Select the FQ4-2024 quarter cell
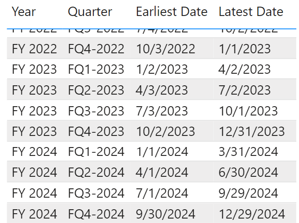 (x=96, y=214)
